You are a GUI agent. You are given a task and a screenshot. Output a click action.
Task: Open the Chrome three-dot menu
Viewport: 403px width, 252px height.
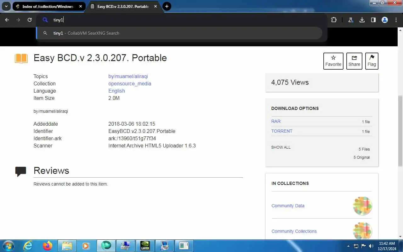coord(396,20)
